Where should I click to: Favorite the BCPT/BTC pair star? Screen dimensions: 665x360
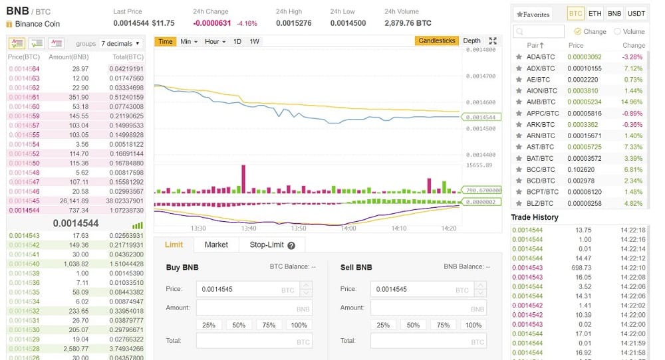click(518, 192)
